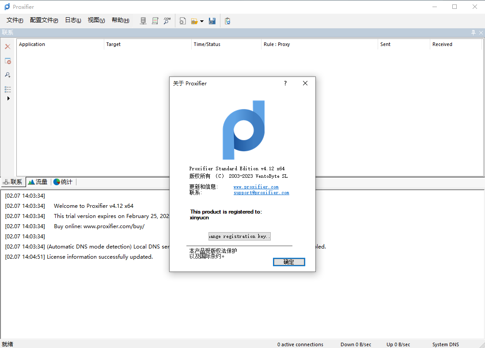The image size is (485, 348).
Task: Expand the open profile dropdown arrow
Action: [x=202, y=21]
